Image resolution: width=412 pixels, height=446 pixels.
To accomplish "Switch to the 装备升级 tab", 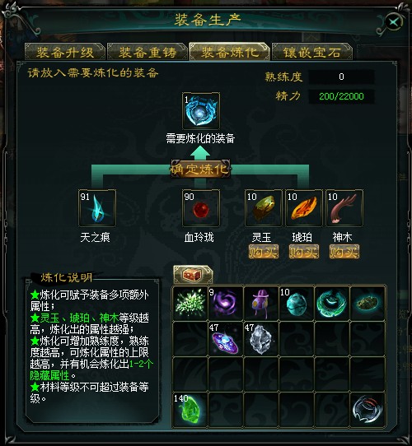I will coord(65,52).
